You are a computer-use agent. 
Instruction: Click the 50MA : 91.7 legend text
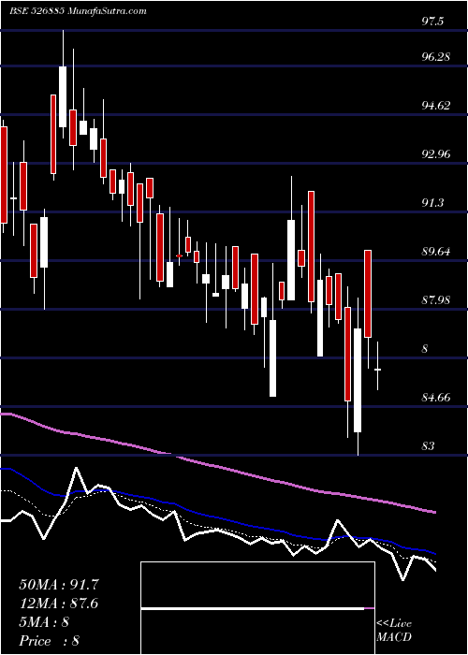click(x=59, y=585)
